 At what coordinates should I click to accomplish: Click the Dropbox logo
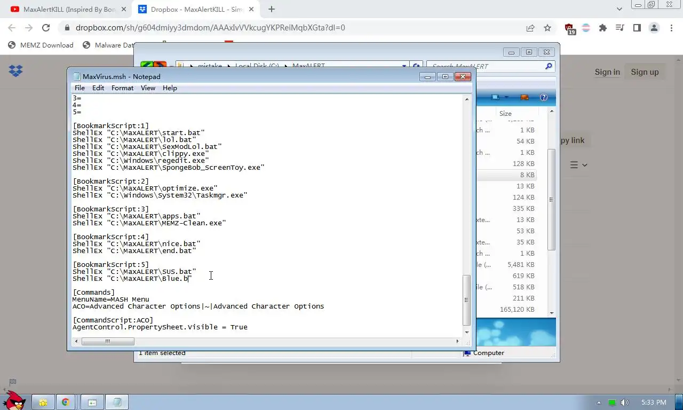15,70
